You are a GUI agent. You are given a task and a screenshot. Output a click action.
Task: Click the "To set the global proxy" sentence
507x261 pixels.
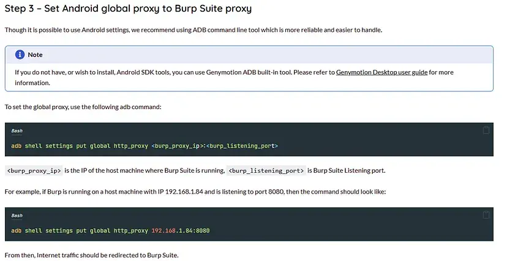[x=83, y=107]
